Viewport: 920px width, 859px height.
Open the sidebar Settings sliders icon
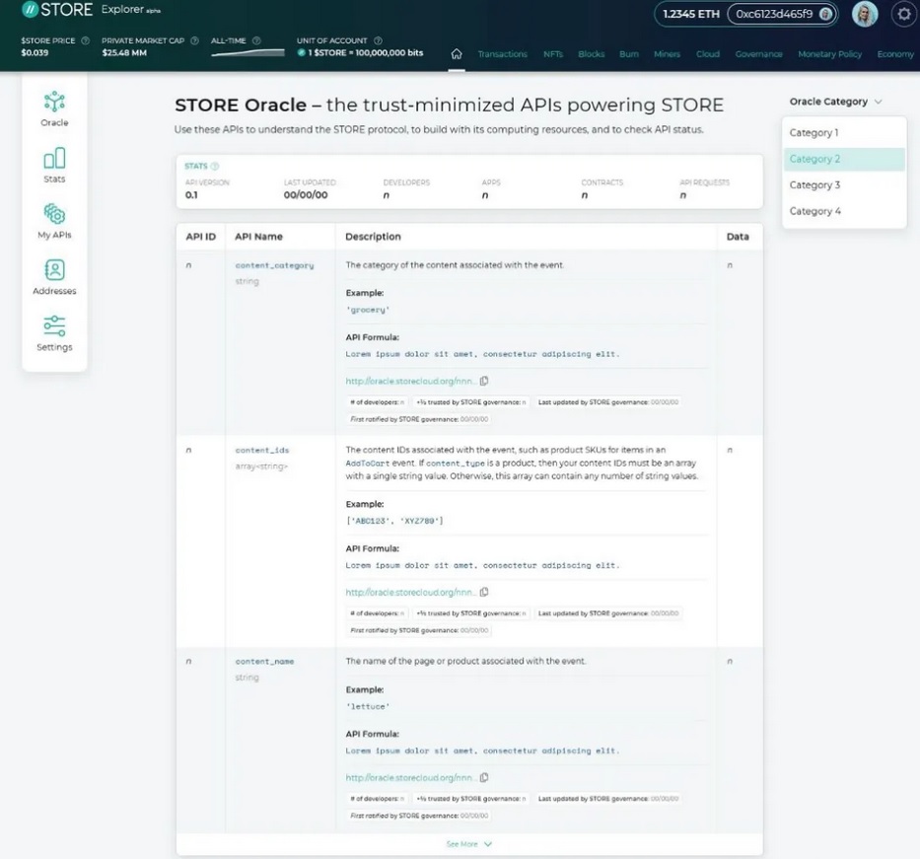54,332
